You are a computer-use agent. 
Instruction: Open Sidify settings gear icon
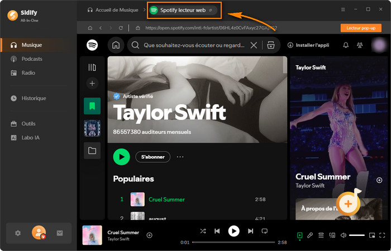(18, 233)
